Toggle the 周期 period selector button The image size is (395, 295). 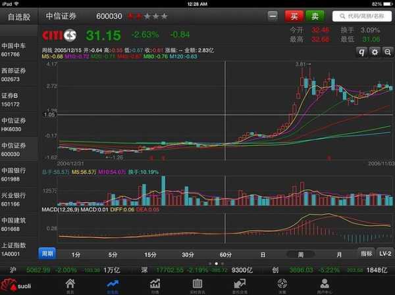click(47, 254)
